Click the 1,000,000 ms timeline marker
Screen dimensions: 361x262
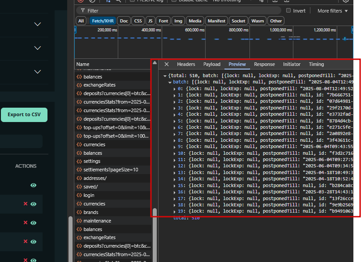click(281, 30)
